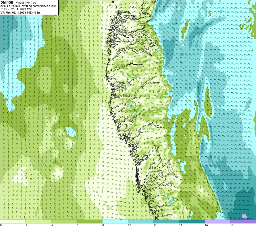Screen dimensions: 256x227
Task: Click the legend swatch above 18 m/s (purple)
Action: (243, 221)
